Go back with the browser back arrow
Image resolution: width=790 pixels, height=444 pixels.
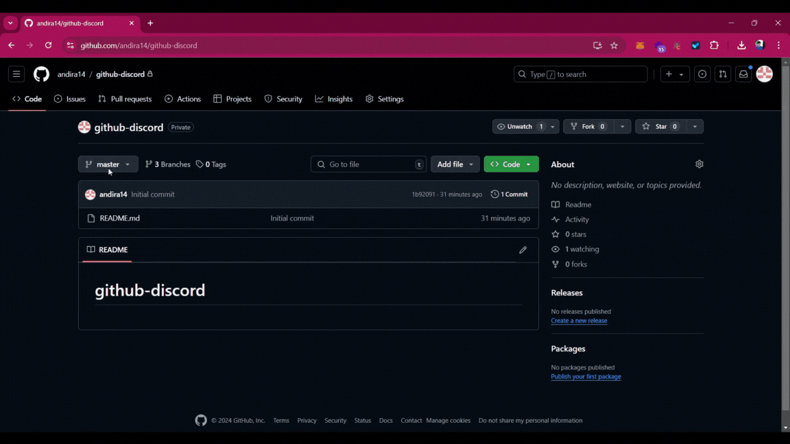12,45
